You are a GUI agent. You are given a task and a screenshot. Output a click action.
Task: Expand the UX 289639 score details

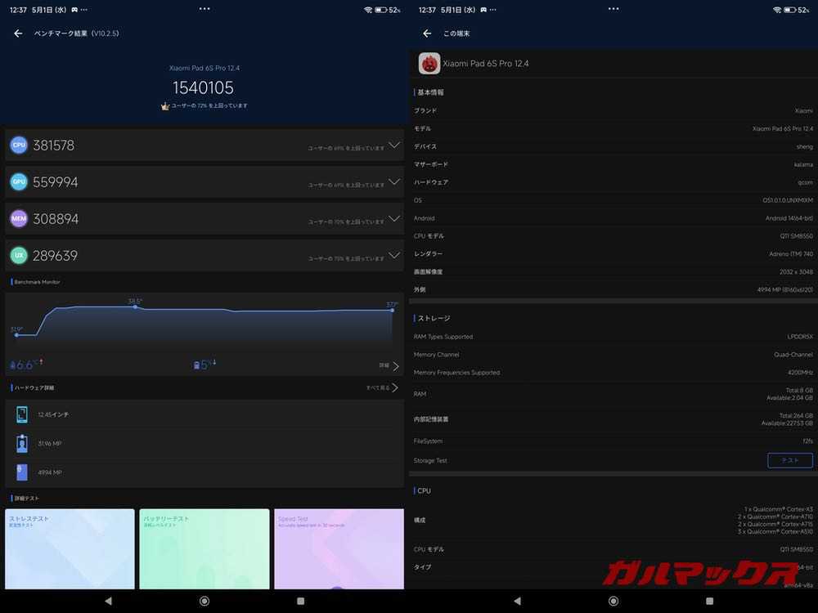pyautogui.click(x=394, y=257)
